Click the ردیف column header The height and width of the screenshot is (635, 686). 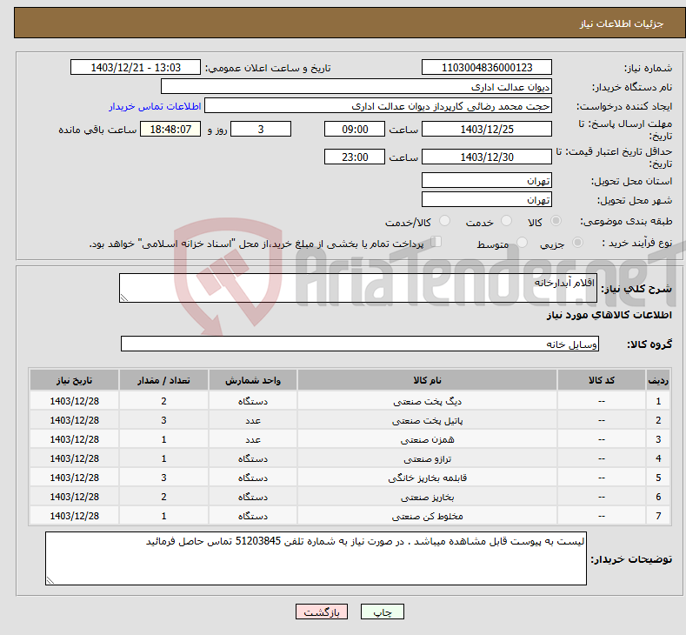(x=658, y=380)
